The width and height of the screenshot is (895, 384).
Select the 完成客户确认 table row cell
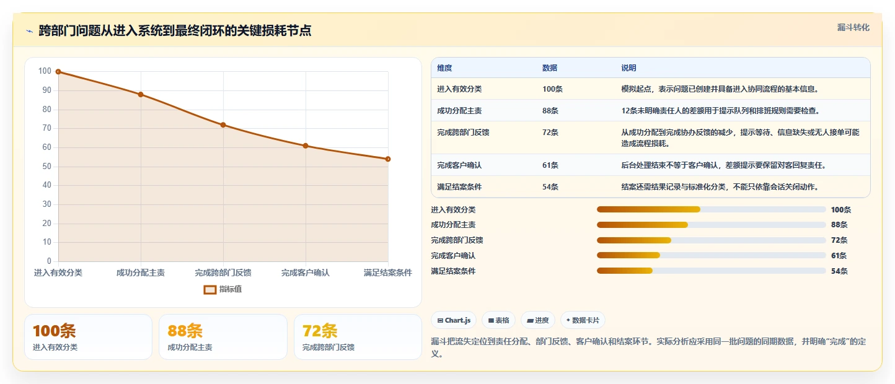point(459,165)
